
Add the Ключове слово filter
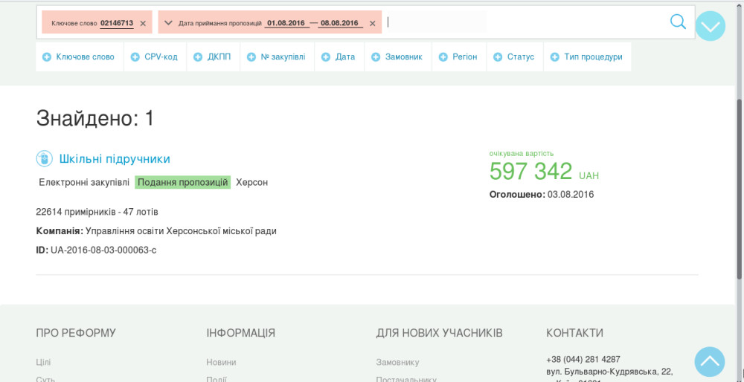tap(78, 57)
